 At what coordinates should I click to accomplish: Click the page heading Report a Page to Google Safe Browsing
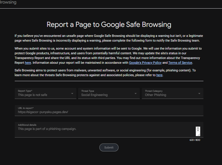tap(109, 24)
